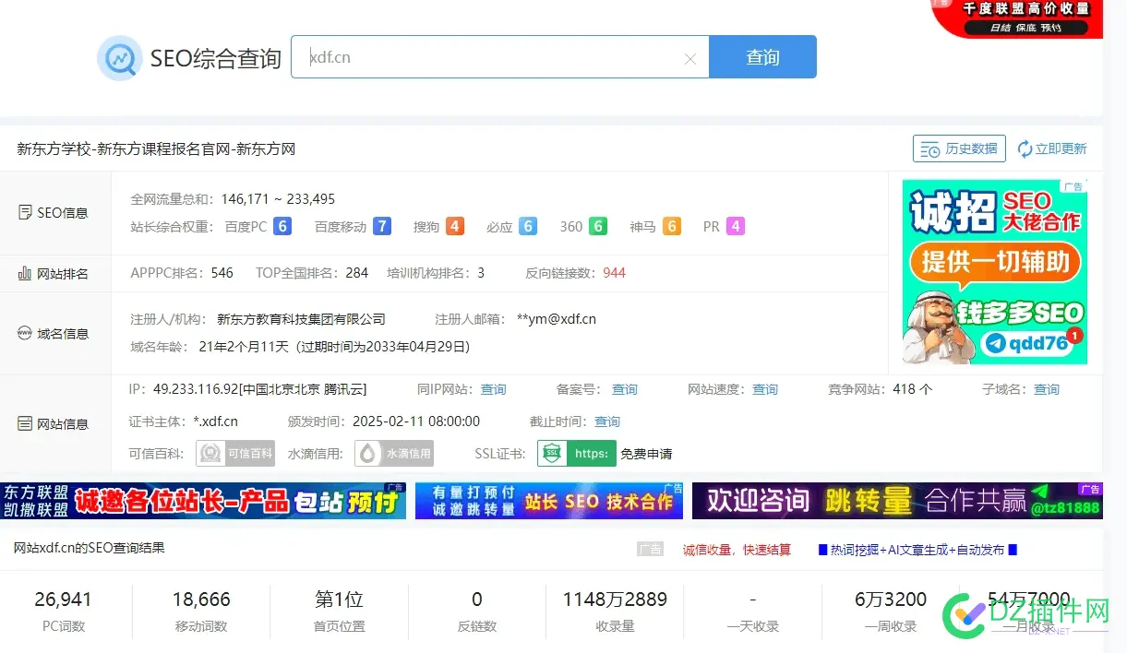Open the 反向链接数 944 link
The height and width of the screenshot is (653, 1127).
coord(614,272)
